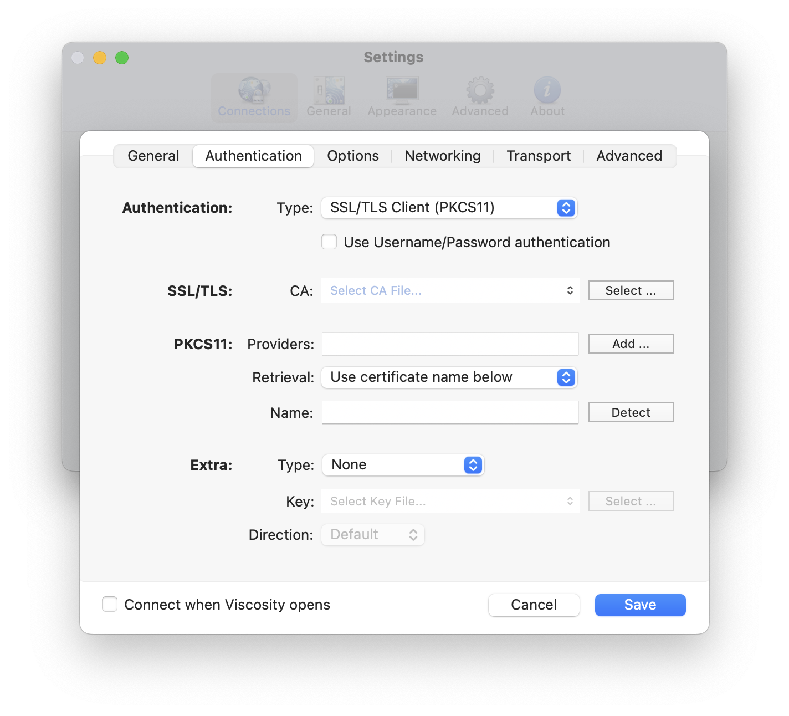
Task: Focus the PKCS11 Providers field
Action: pos(450,344)
